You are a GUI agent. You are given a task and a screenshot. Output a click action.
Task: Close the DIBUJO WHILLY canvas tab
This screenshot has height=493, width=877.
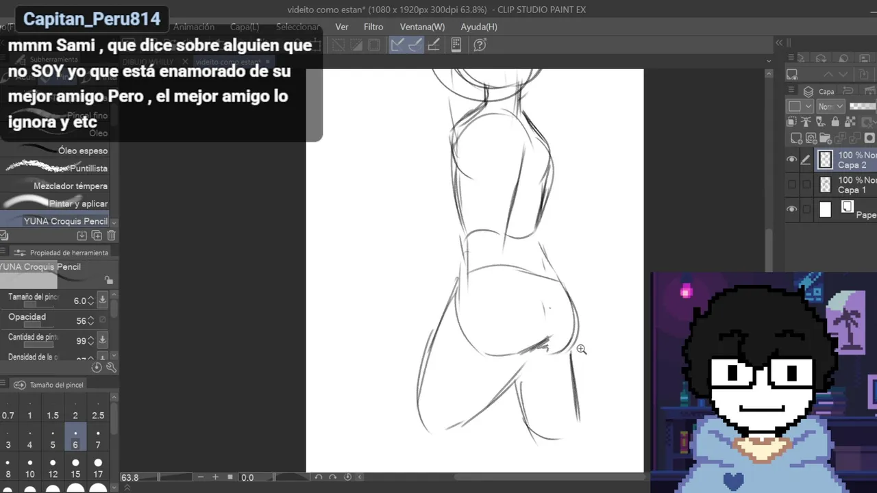(185, 62)
